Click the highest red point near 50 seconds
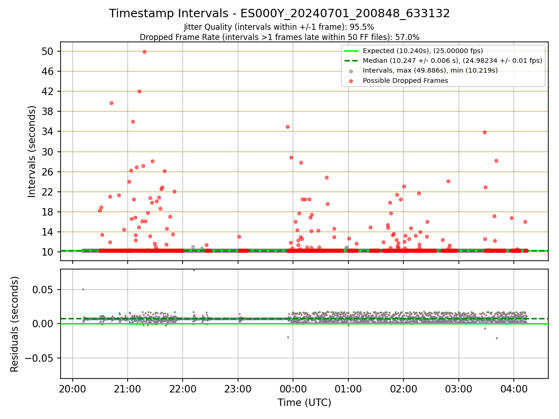 pyautogui.click(x=144, y=52)
